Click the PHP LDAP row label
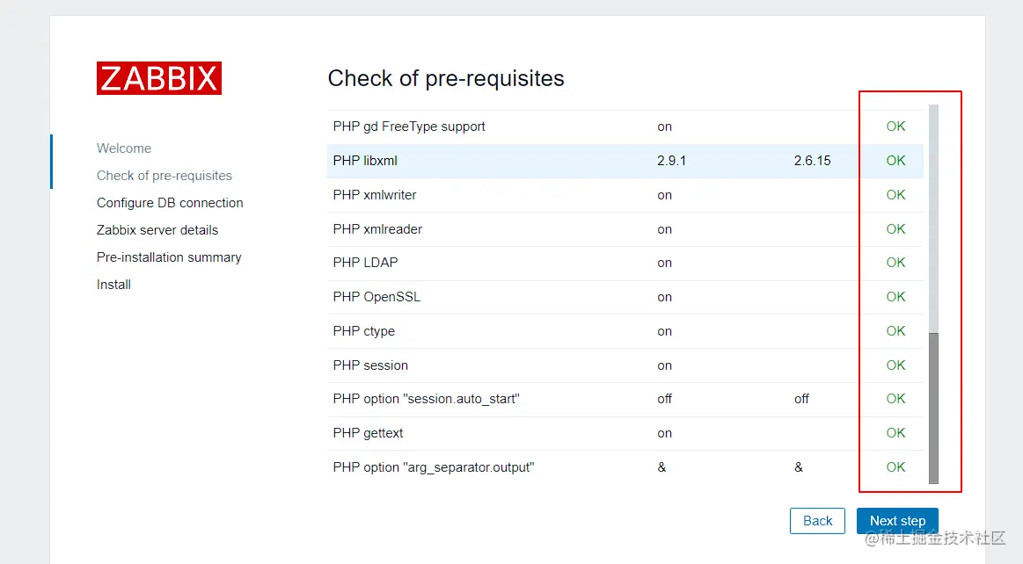Screen dimensions: 1023x564 [365, 263]
